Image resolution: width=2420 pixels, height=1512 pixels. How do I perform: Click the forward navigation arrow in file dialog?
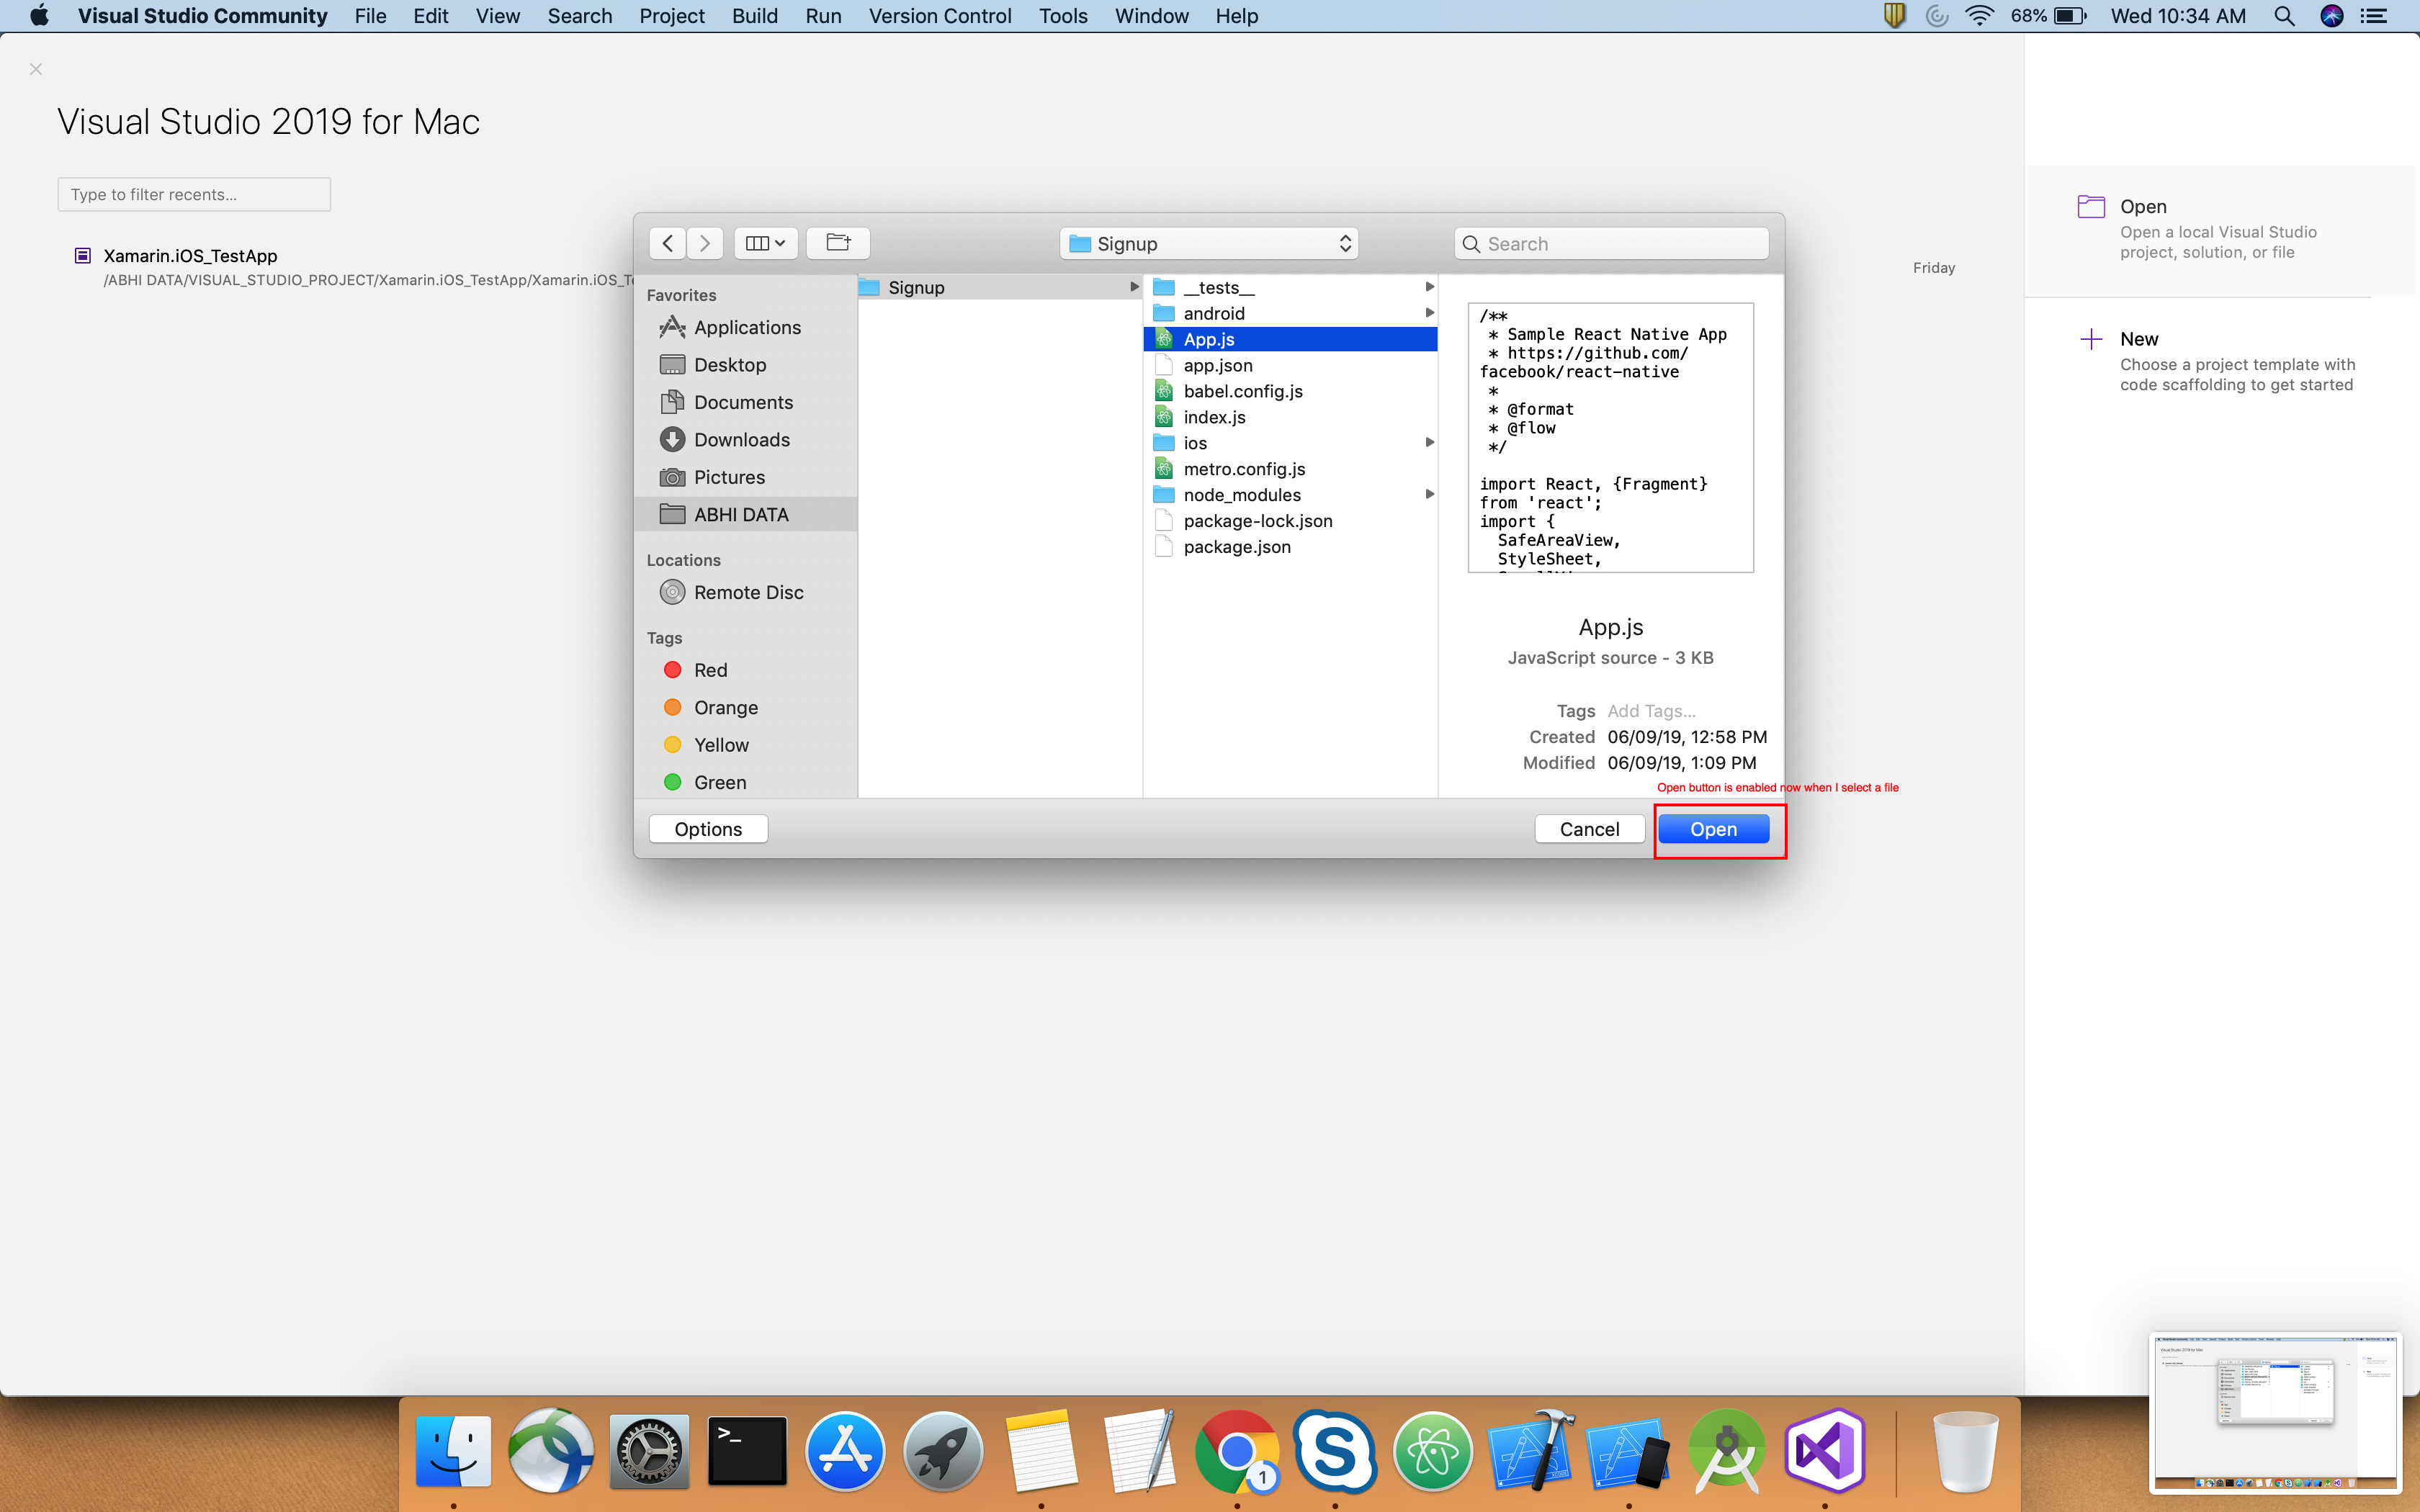point(705,243)
